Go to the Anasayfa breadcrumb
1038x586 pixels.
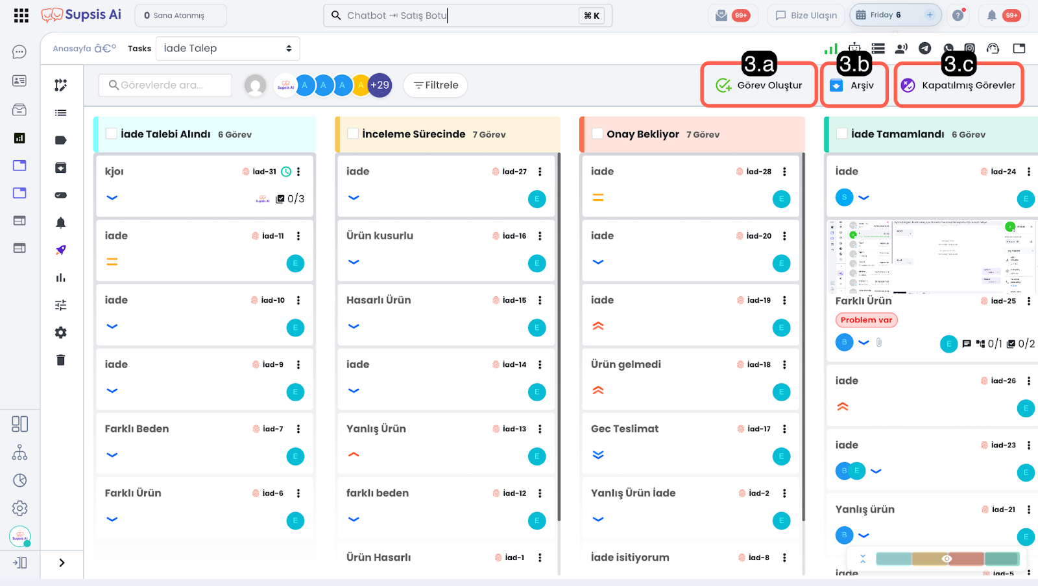pos(72,49)
